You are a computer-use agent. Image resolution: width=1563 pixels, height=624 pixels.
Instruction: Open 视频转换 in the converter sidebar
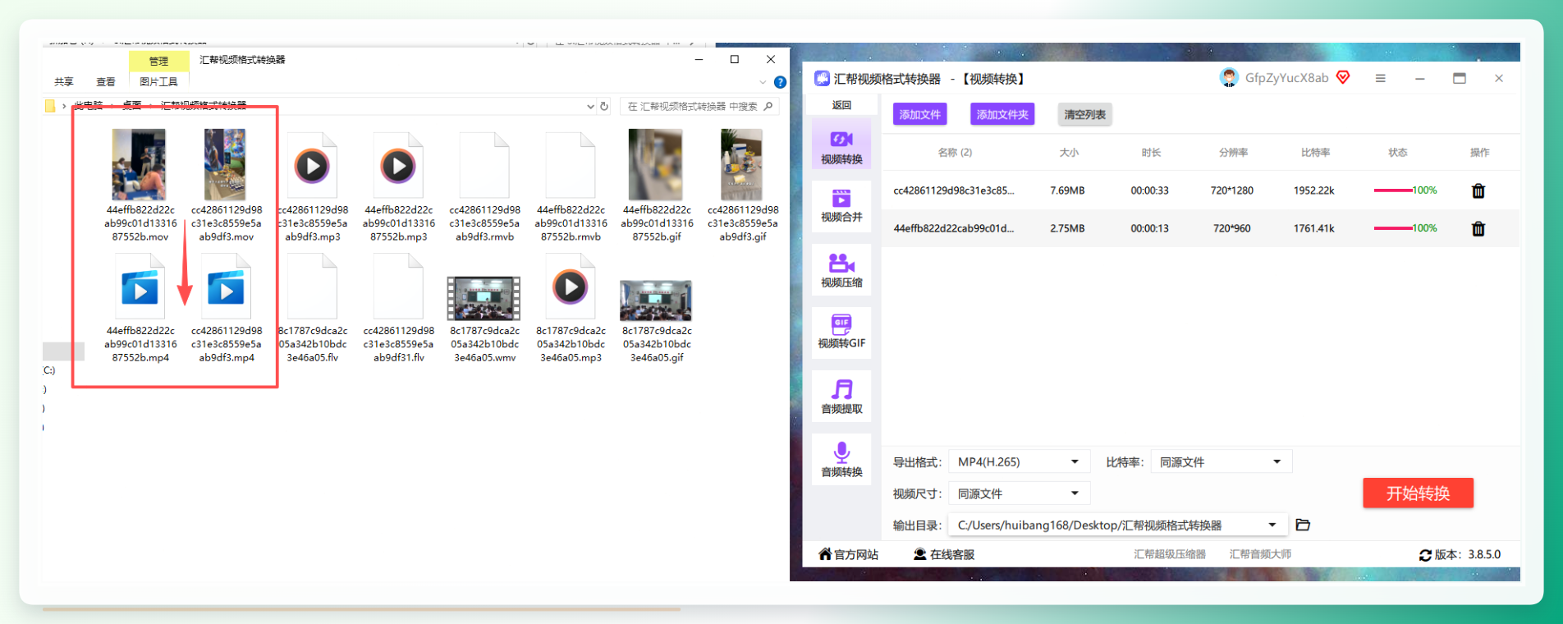coord(841,145)
